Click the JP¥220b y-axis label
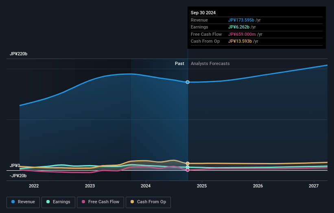Screen dimensions: 334x213 [x=19, y=54]
